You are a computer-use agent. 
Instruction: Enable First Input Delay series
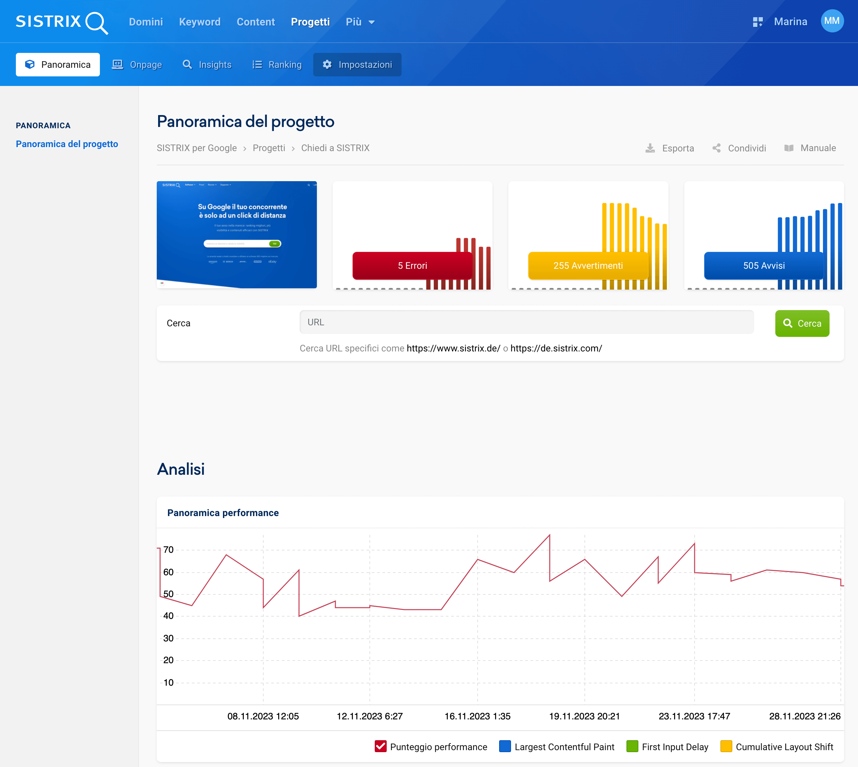632,747
